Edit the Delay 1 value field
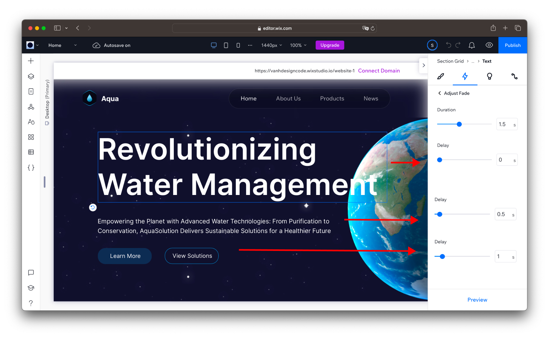This screenshot has width=549, height=342. (x=506, y=256)
